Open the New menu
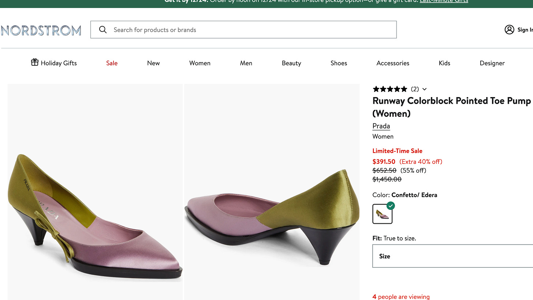Viewport: 533px width, 300px height. coord(153,63)
